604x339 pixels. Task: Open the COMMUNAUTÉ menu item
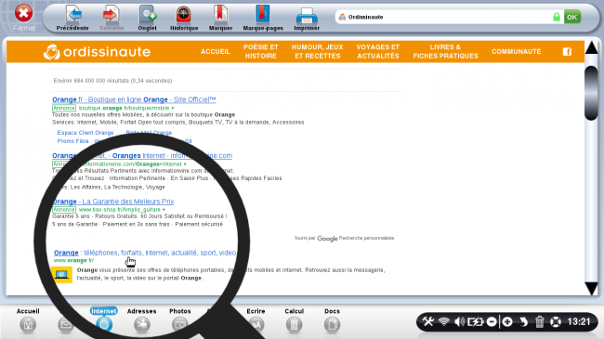516,52
